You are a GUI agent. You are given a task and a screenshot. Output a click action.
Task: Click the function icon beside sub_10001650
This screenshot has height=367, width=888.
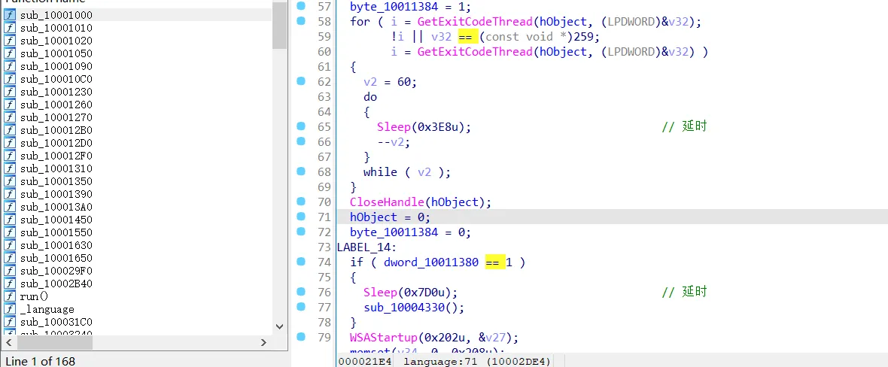[x=10, y=258]
